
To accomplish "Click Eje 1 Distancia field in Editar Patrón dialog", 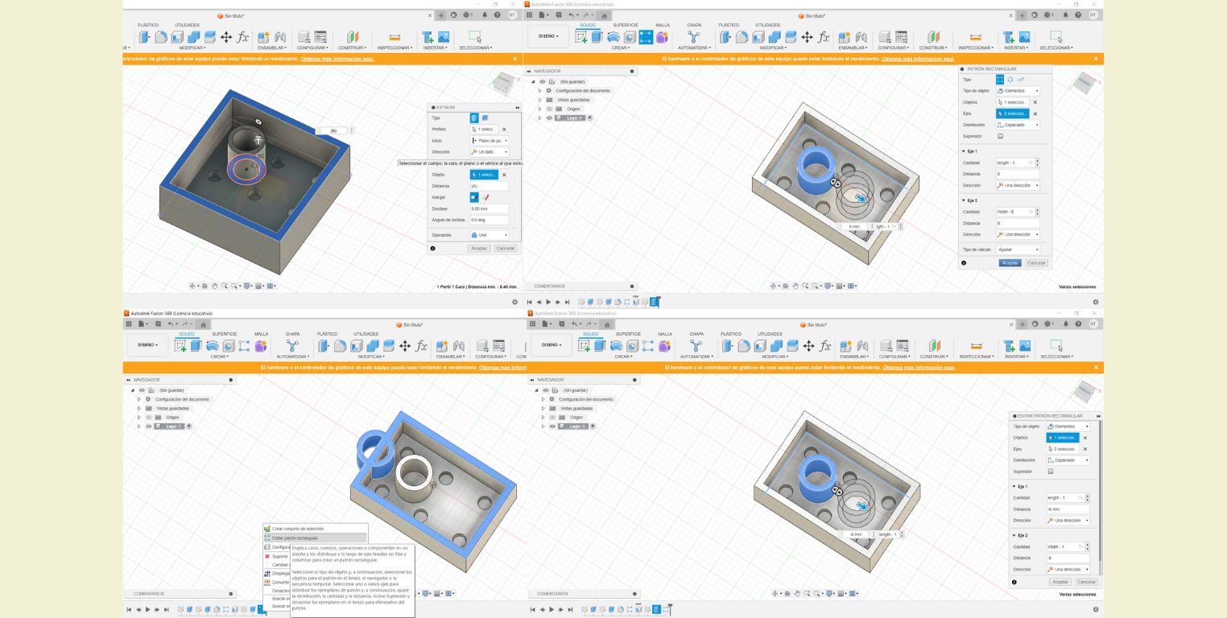I will coord(1068,509).
